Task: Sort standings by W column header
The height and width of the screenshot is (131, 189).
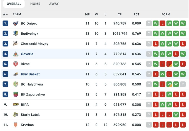Action: pos(96,14)
